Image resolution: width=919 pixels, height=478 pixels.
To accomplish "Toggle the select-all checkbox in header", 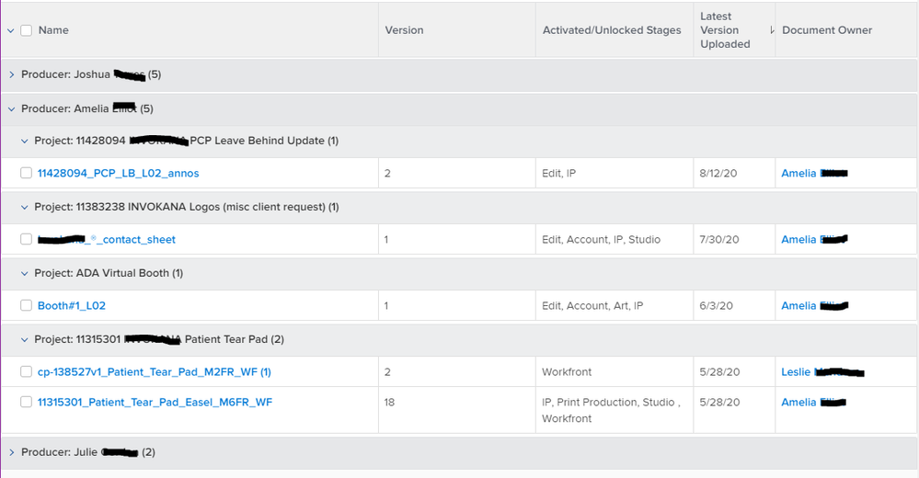I will coord(27,30).
